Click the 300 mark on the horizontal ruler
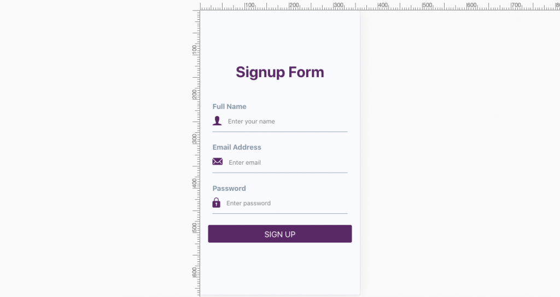Screen dimensions: 560x297 (334, 7)
